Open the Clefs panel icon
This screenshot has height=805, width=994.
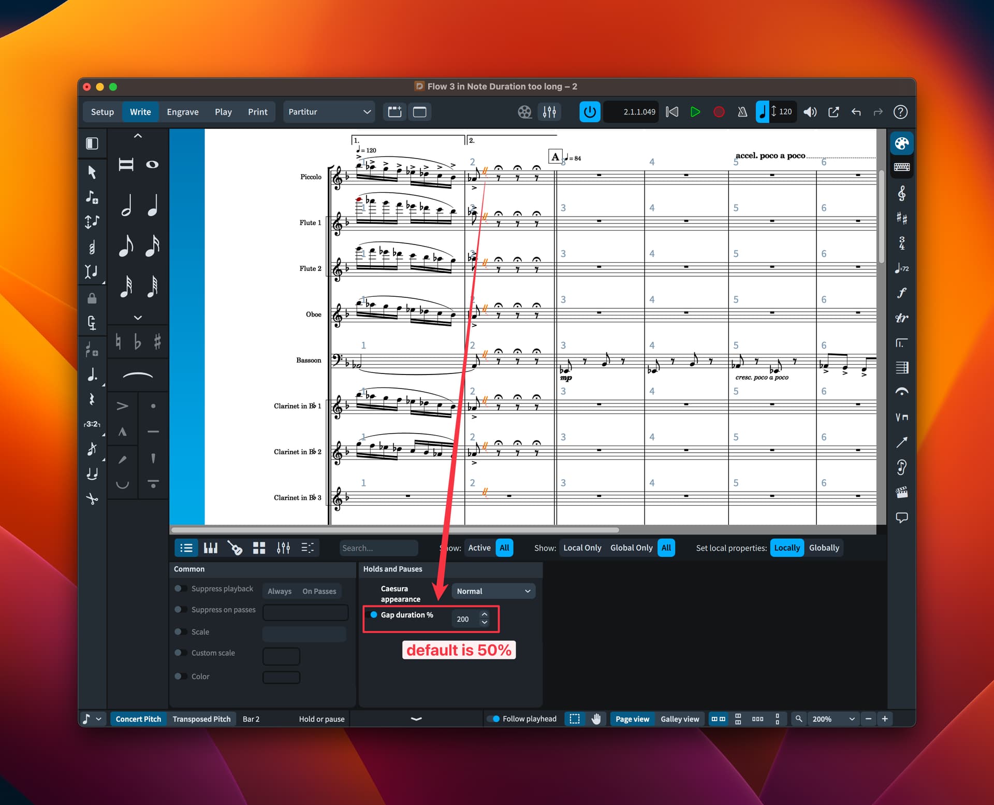click(902, 194)
